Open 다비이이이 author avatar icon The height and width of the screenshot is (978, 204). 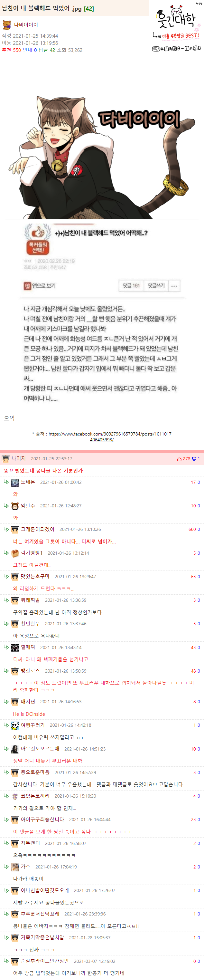coord(7,25)
